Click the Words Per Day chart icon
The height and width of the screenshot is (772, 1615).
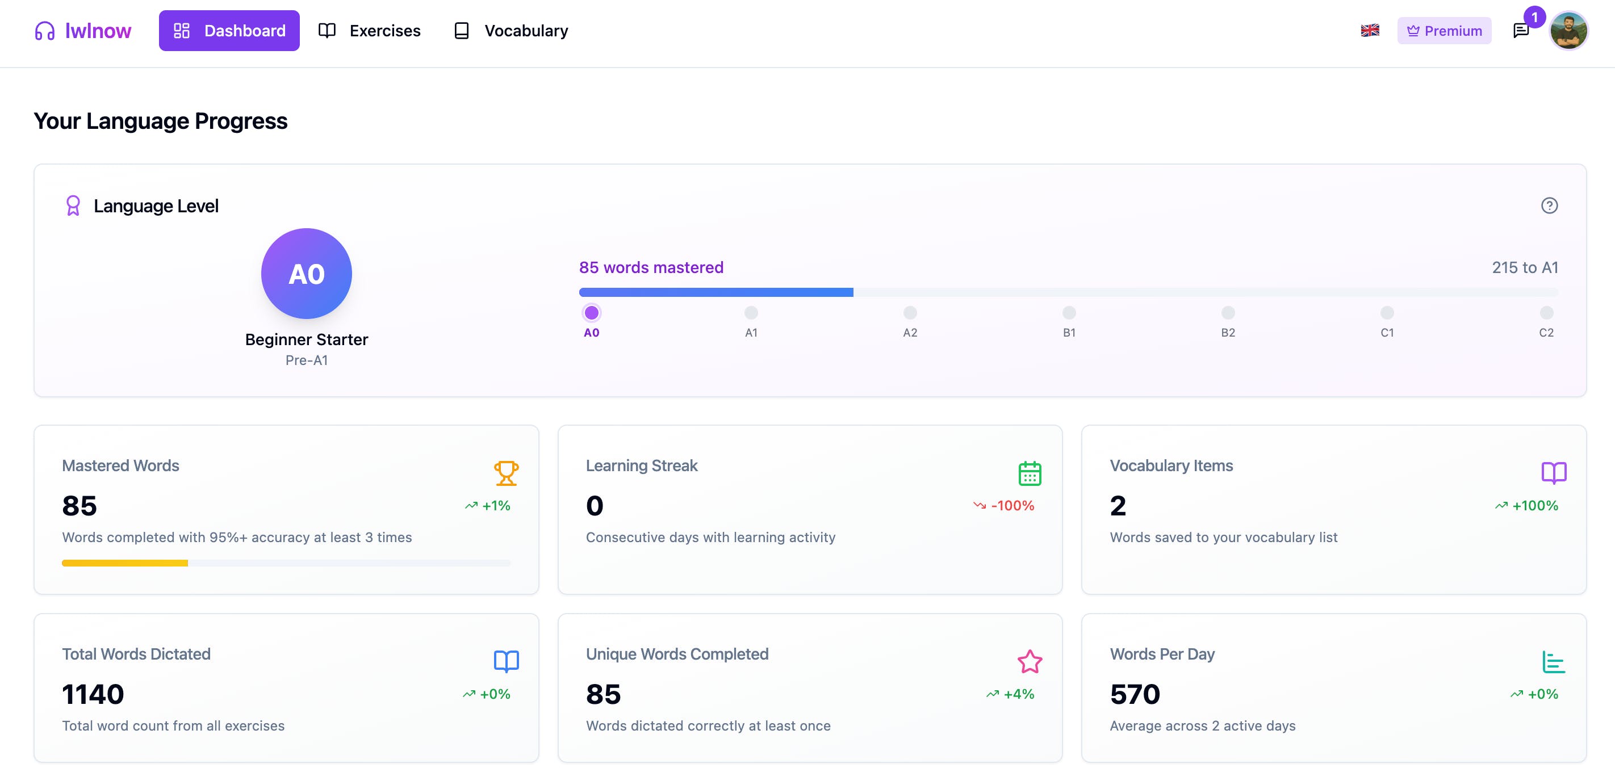click(x=1553, y=662)
